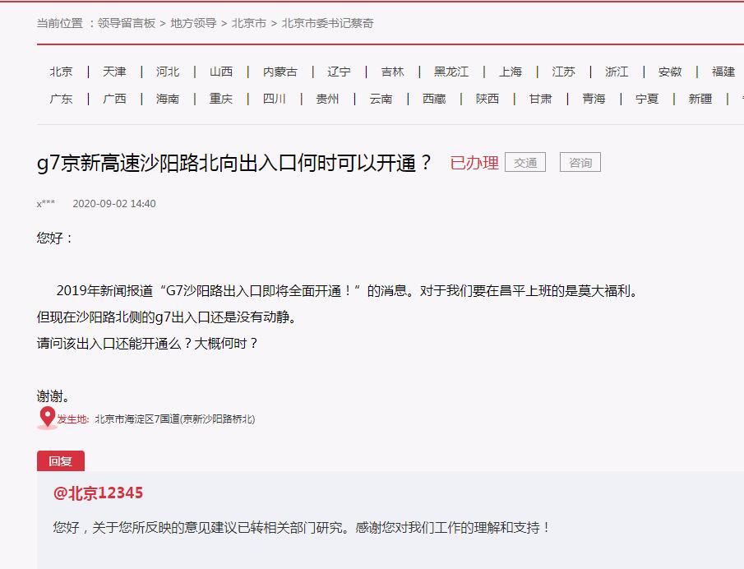744x569 pixels.
Task: Open the 四川 province link
Action: [x=275, y=99]
